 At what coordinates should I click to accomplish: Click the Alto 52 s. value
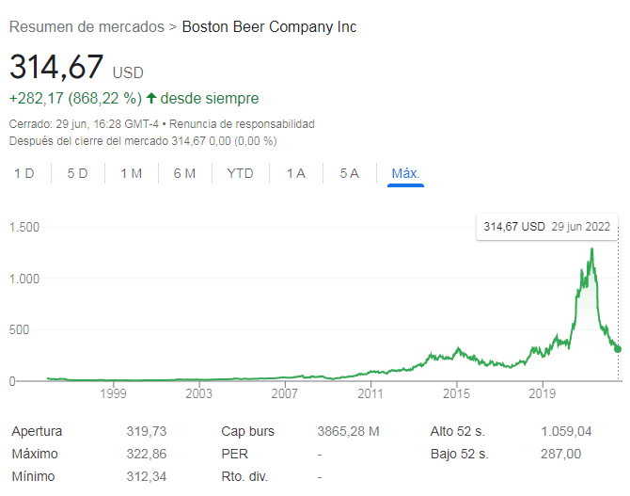[x=566, y=431]
